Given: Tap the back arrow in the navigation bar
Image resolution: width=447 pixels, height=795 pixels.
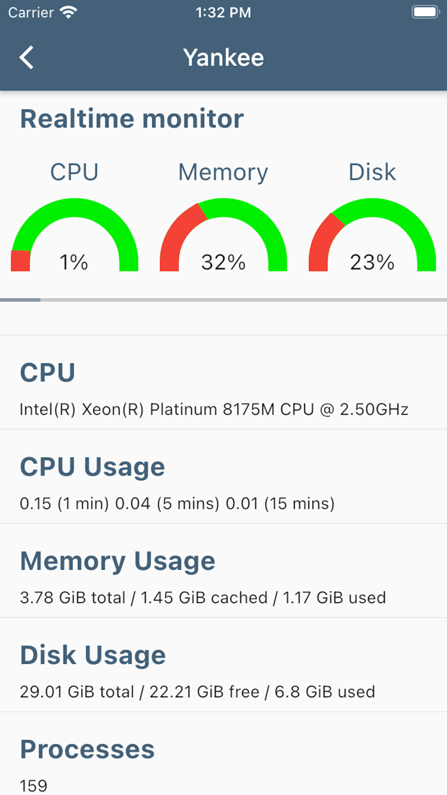Looking at the screenshot, I should click(x=27, y=58).
